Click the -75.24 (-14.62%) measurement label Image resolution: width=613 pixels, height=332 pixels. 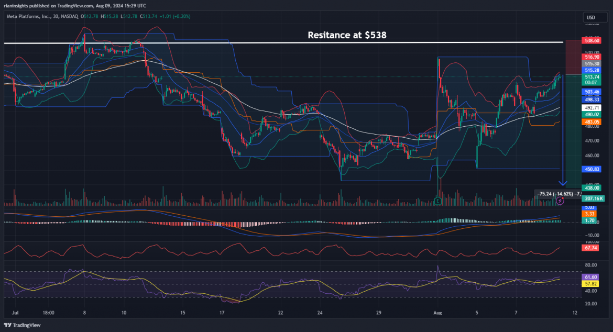coord(557,193)
